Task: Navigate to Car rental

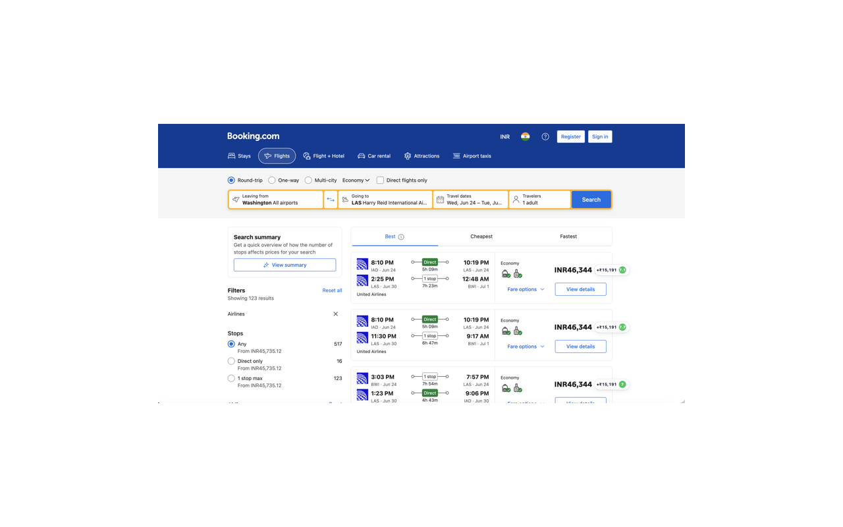Action: coord(373,156)
